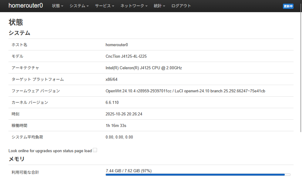The width and height of the screenshot is (302, 178).
Task: Click the メモリ section heading
Action: click(x=16, y=159)
